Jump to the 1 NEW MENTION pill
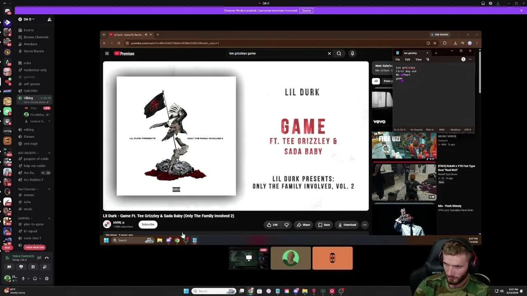 coord(34,247)
